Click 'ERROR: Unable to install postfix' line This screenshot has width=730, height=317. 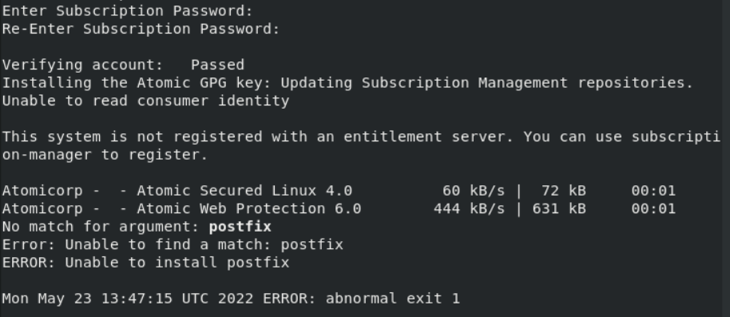145,263
